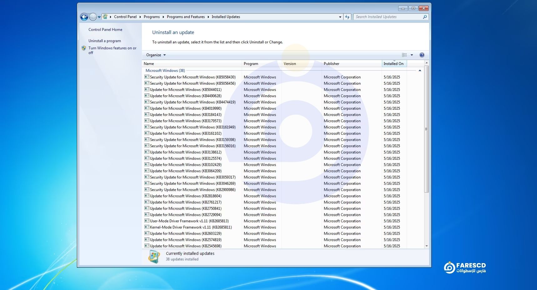The width and height of the screenshot is (537, 290).
Task: Click icon of update KB3184143
Action: click(x=147, y=114)
